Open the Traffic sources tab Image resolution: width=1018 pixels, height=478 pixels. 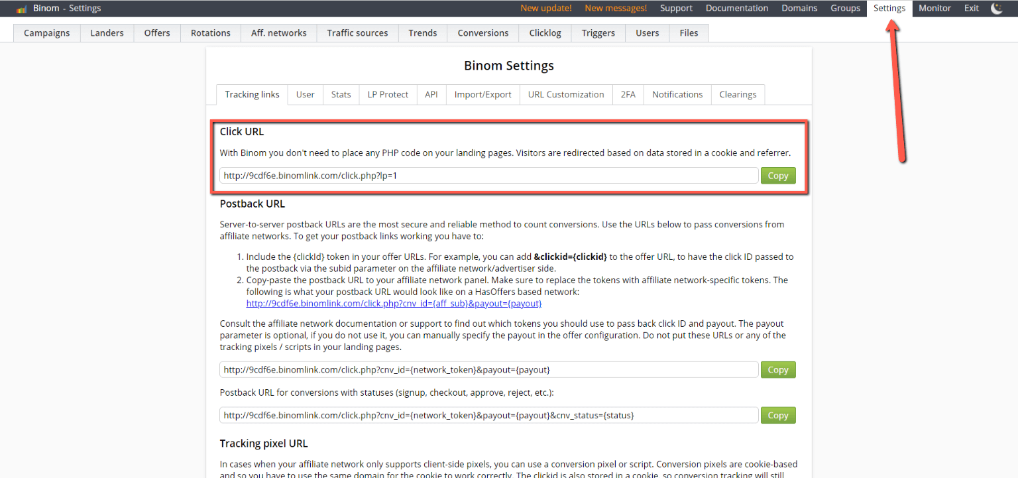(358, 33)
